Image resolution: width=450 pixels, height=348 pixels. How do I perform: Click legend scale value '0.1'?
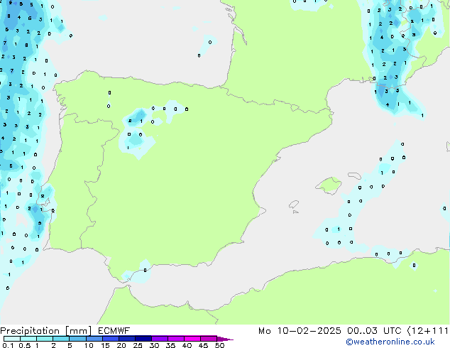point(8,345)
